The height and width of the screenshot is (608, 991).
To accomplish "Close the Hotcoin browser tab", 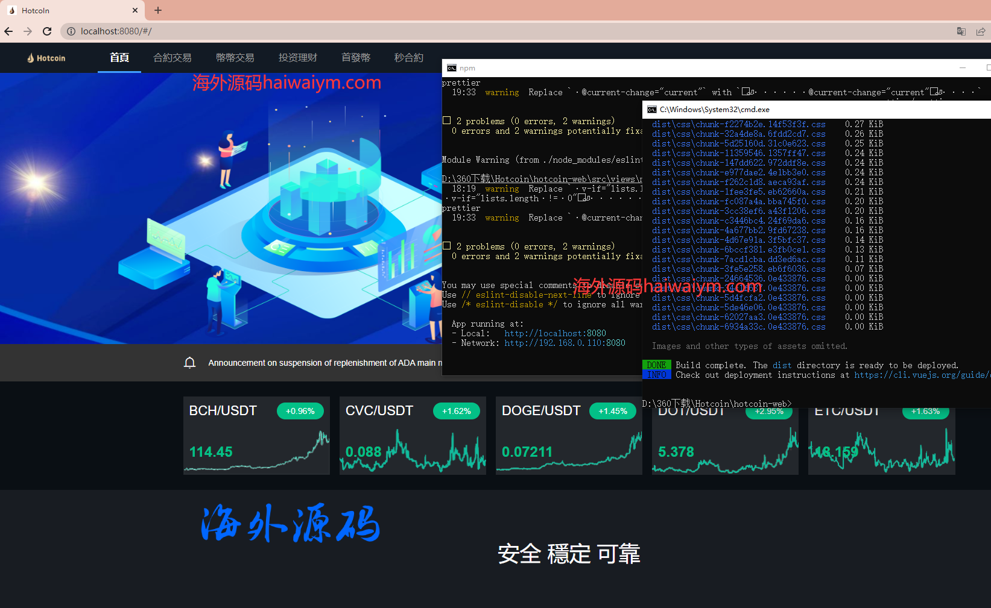I will pos(135,10).
